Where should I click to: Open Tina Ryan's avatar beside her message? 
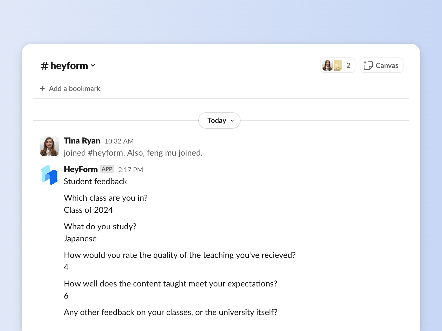coord(49,146)
